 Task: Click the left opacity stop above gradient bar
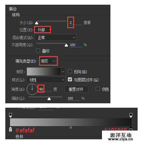pyautogui.click(x=10, y=115)
